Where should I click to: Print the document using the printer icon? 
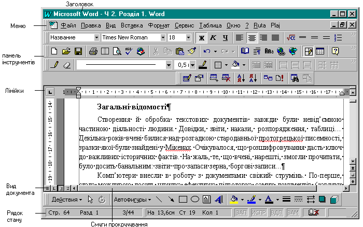coord(93,51)
